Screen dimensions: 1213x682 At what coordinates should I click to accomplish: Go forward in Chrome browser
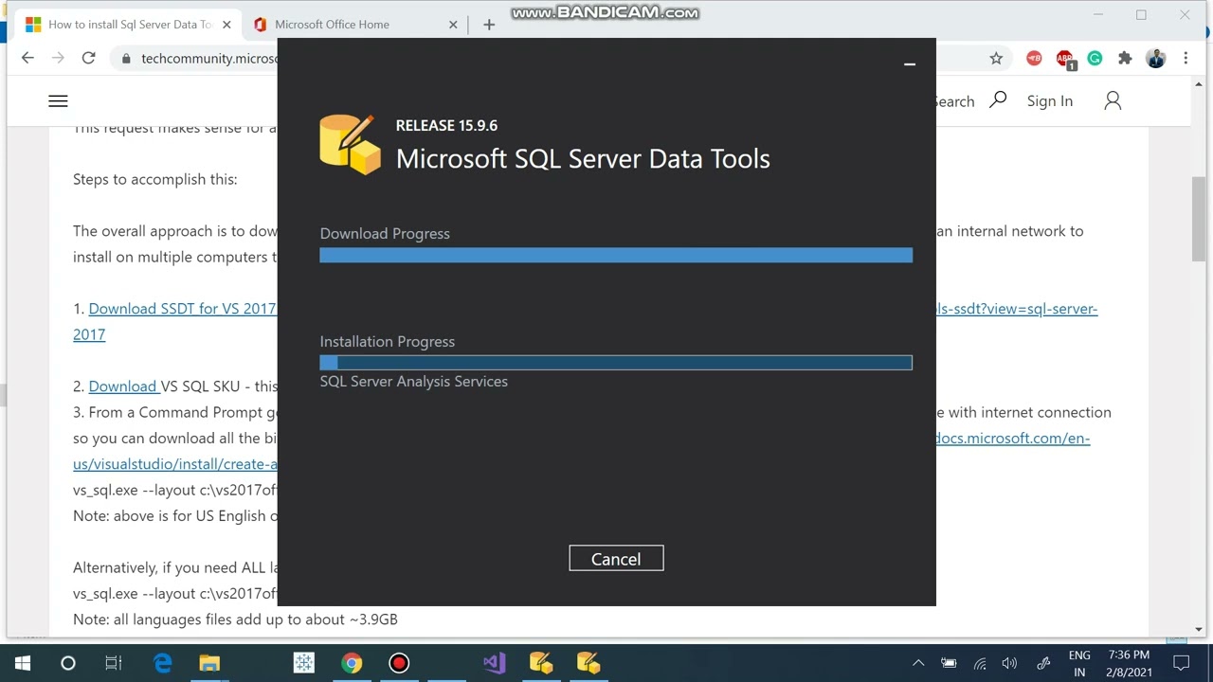[58, 58]
